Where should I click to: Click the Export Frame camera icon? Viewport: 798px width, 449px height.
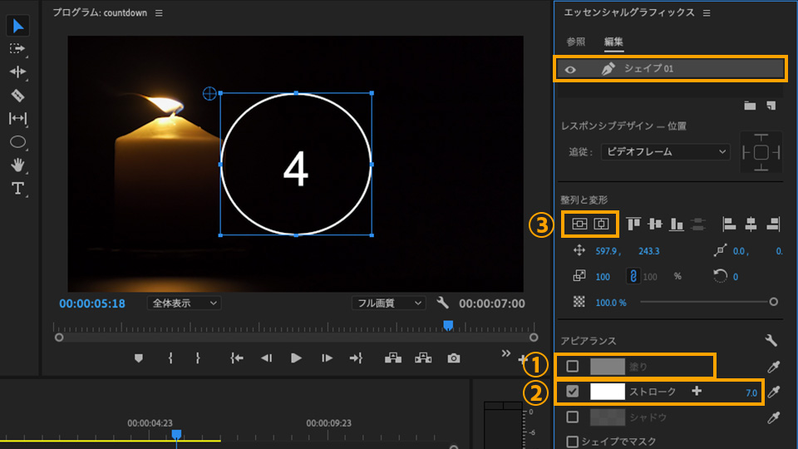(453, 358)
